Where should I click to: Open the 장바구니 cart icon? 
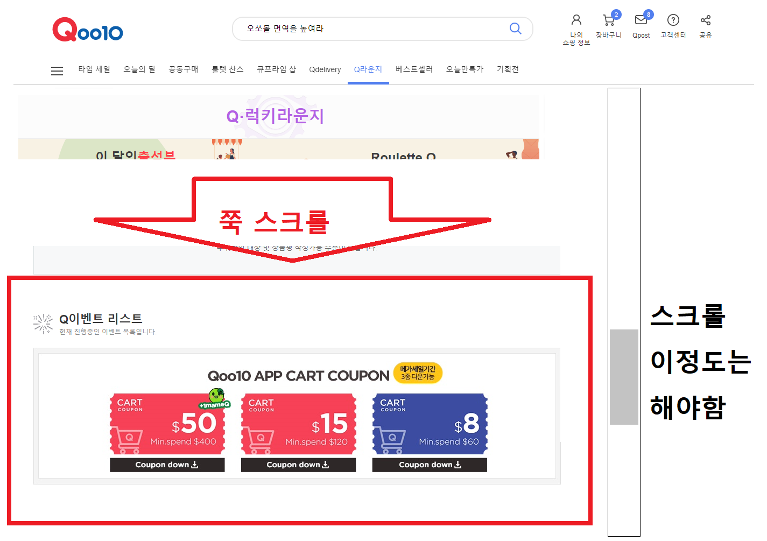pos(609,20)
